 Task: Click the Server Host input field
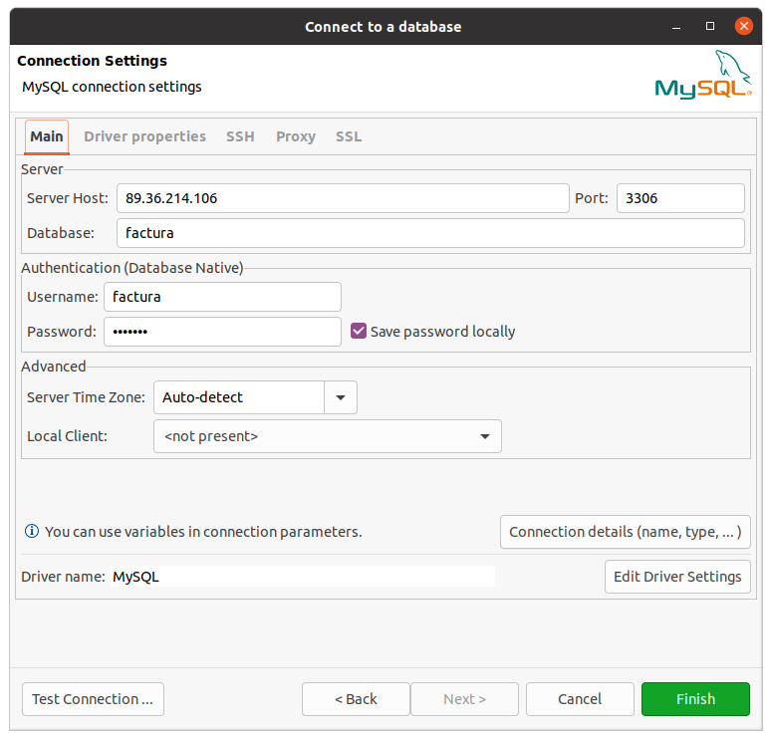(343, 198)
